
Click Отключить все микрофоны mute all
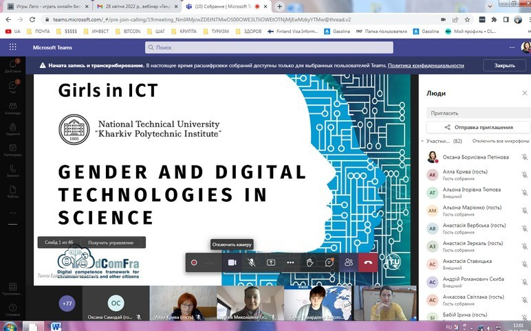click(x=500, y=141)
